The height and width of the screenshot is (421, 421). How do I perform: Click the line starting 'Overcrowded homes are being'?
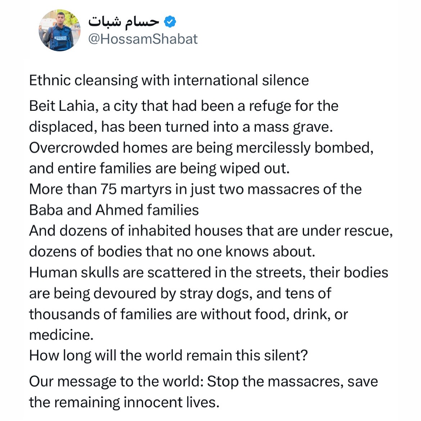coord(201,148)
